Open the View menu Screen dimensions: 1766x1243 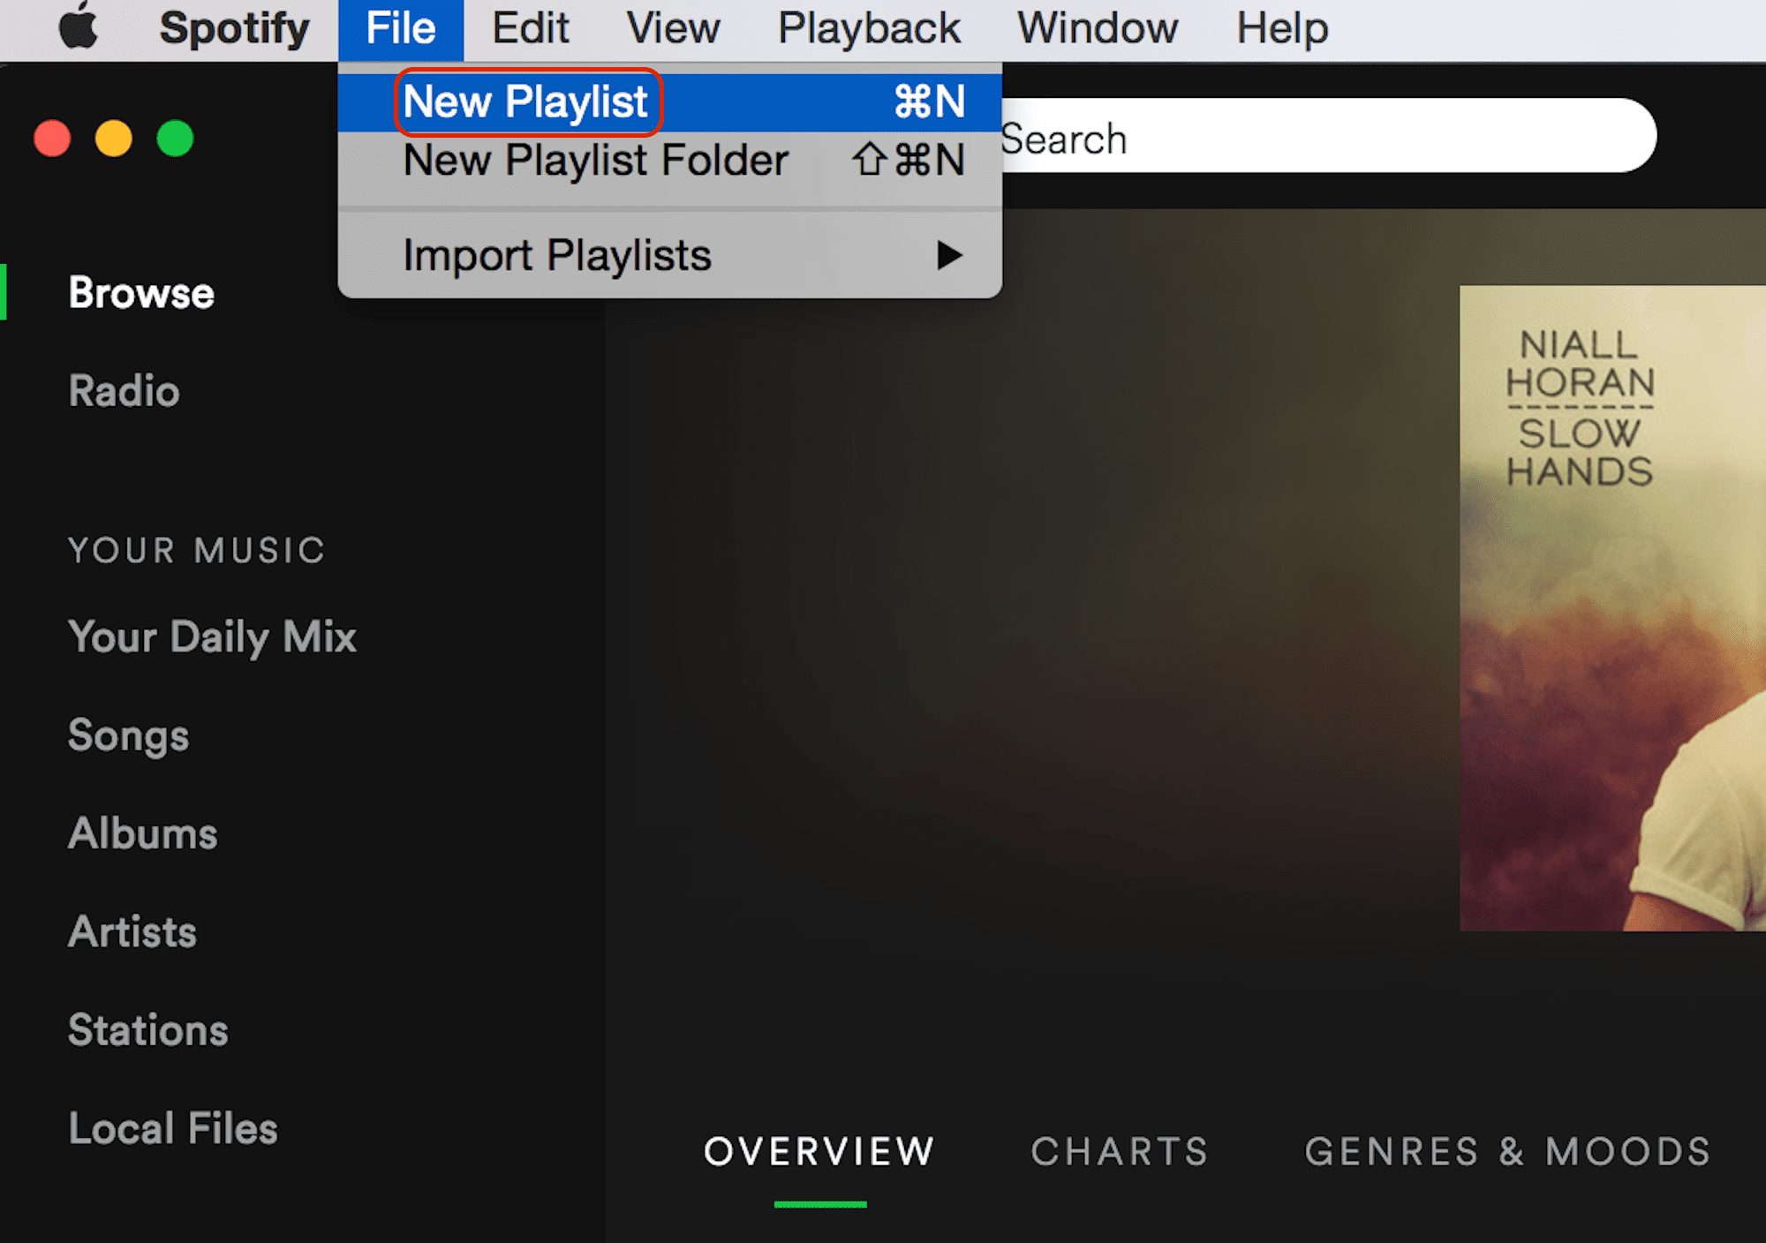673,28
